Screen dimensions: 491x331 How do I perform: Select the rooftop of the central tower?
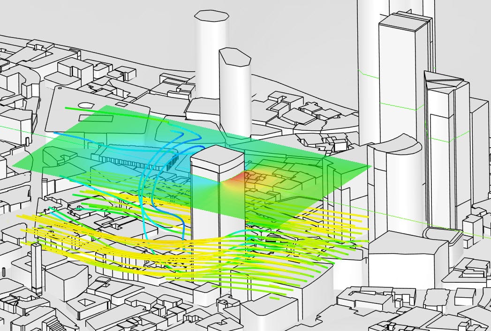point(217,156)
